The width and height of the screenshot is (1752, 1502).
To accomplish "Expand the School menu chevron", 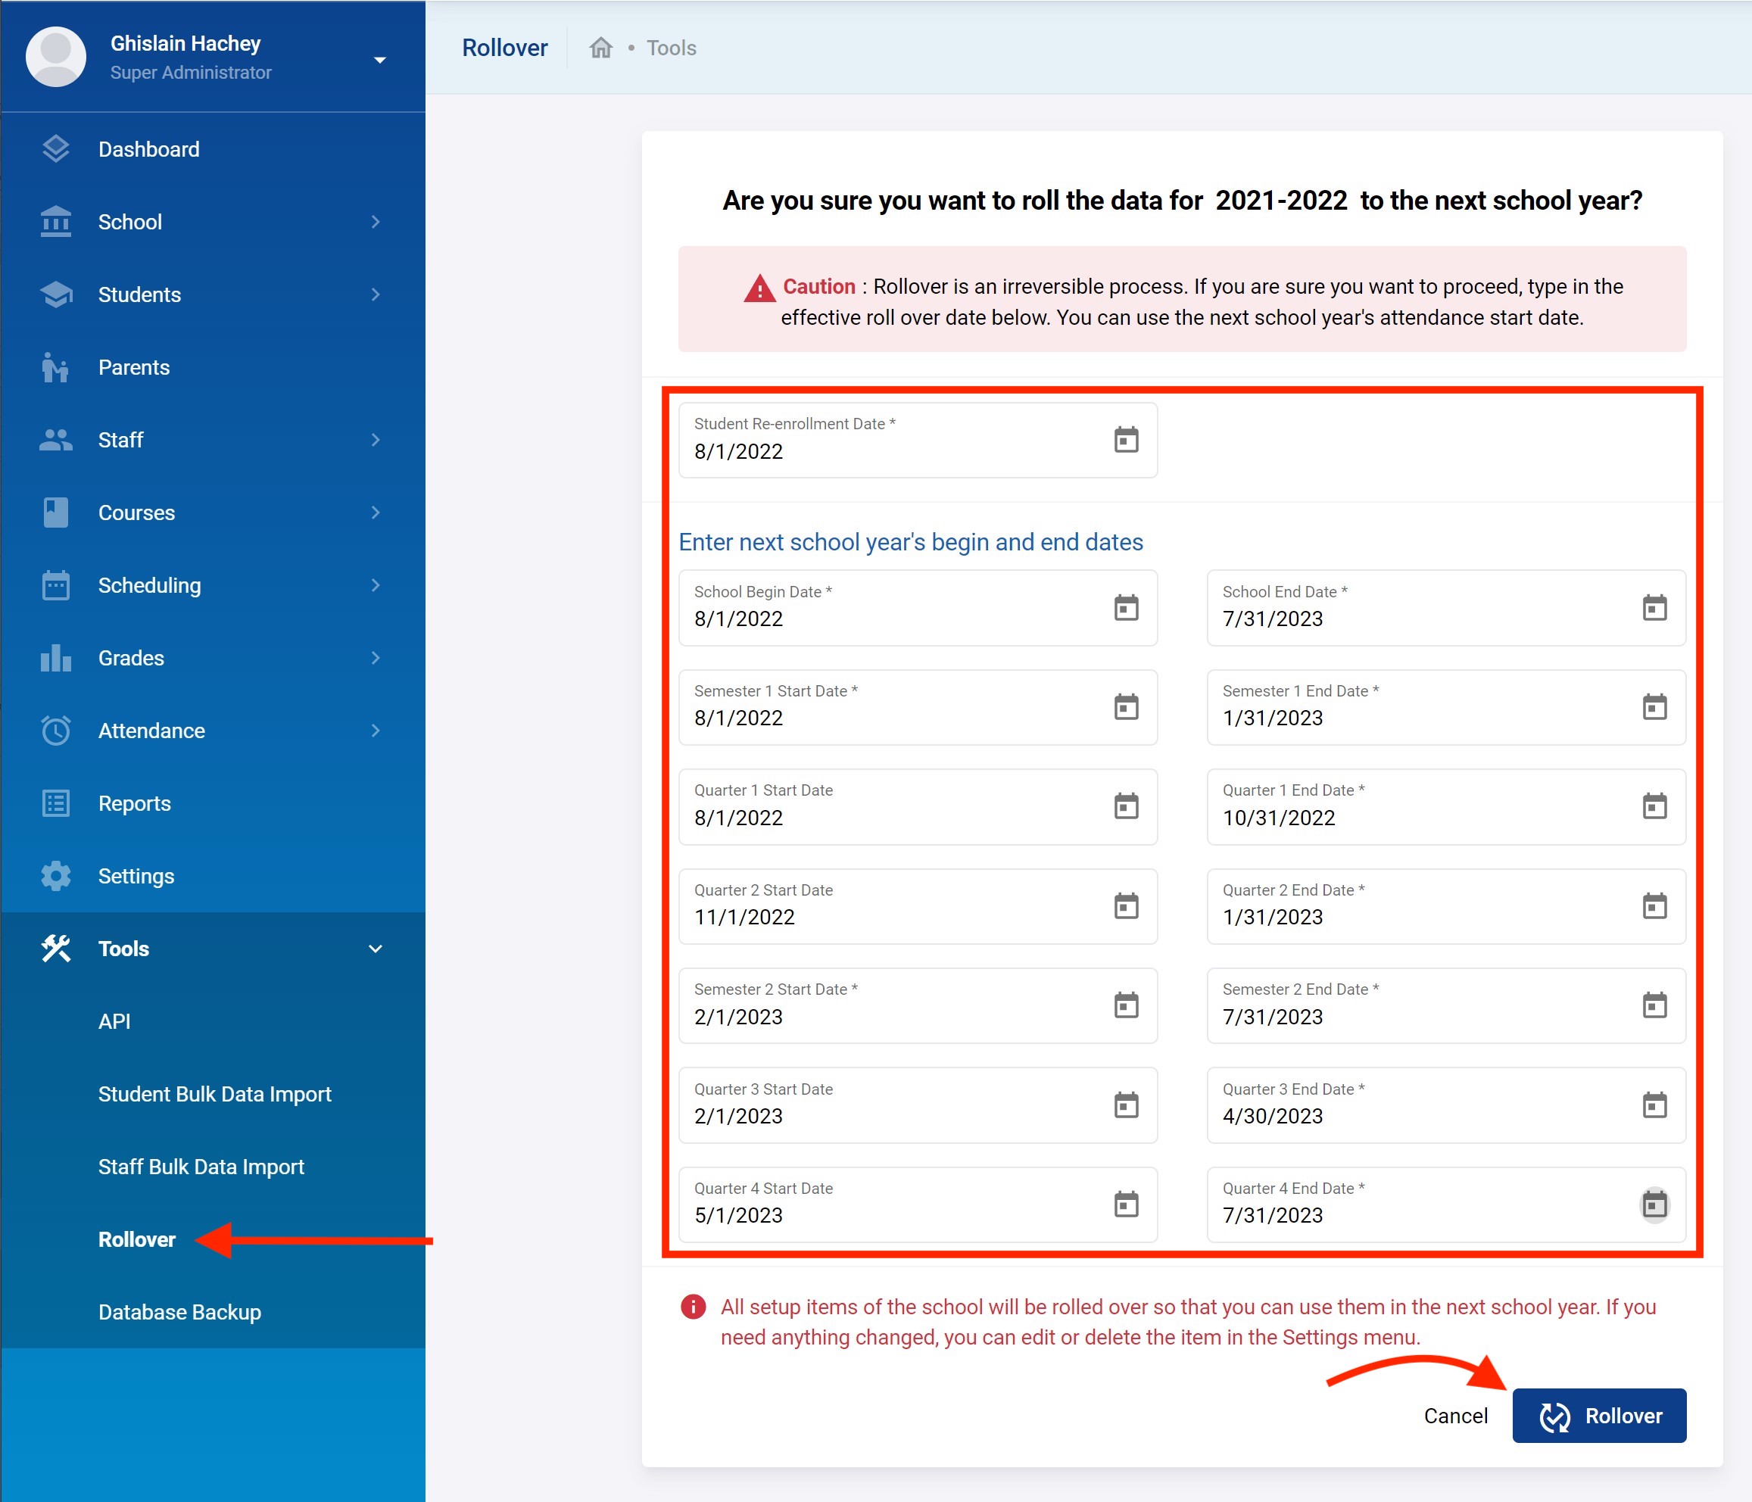I will pos(376,222).
